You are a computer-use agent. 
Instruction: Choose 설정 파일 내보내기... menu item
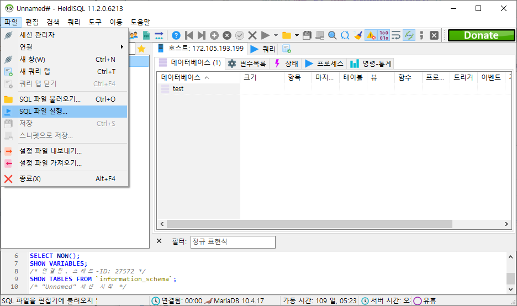(x=65, y=151)
